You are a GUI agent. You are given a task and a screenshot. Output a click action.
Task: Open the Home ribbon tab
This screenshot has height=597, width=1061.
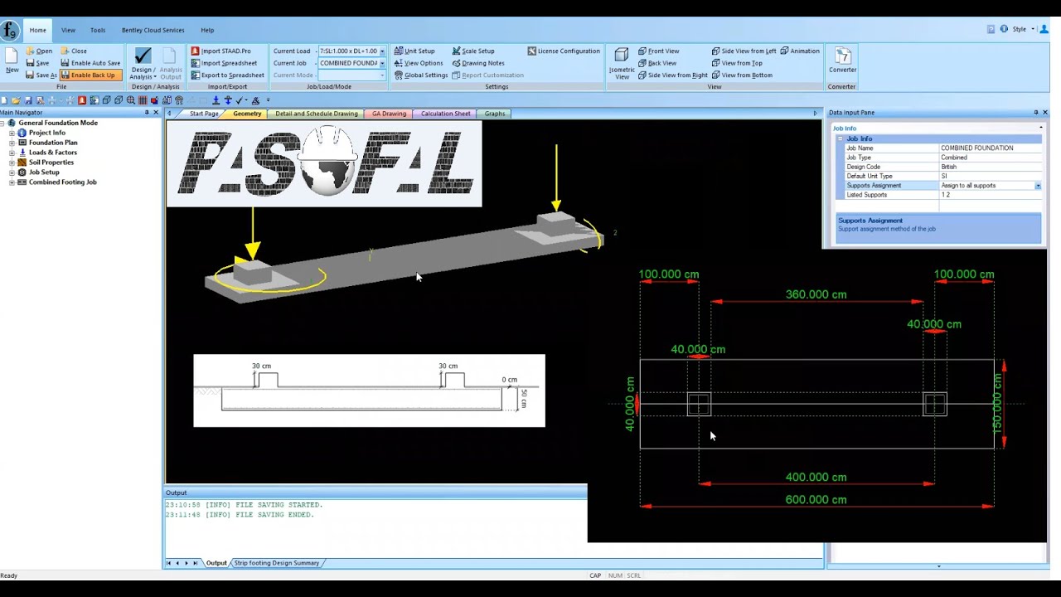38,30
